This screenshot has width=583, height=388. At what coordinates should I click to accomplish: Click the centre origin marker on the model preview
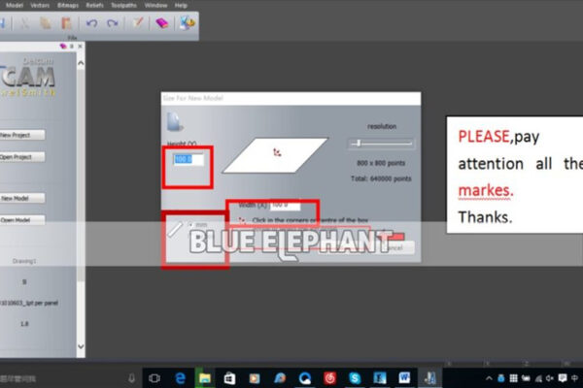pyautogui.click(x=277, y=152)
